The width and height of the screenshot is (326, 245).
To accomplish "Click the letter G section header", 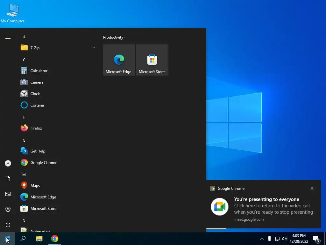I will (x=24, y=140).
